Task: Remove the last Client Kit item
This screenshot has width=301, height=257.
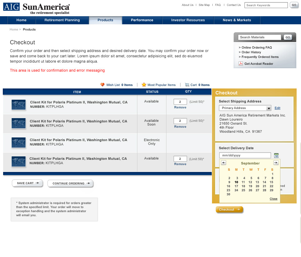Action: tap(180, 164)
